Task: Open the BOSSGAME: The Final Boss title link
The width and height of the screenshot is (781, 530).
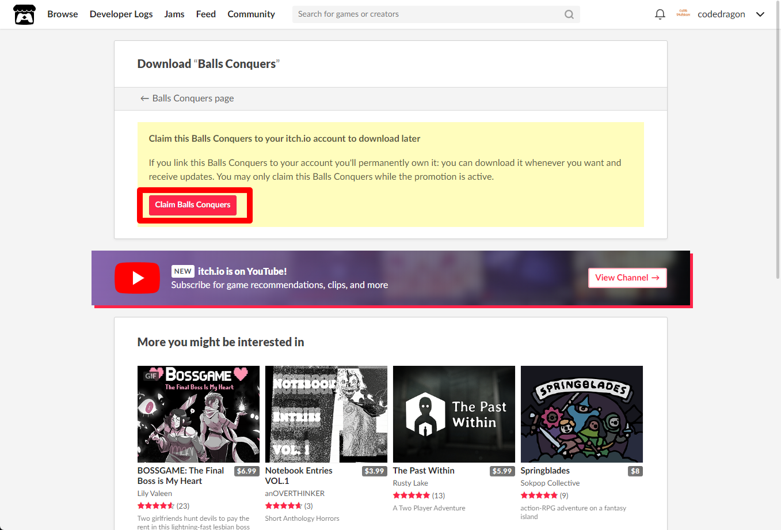Action: click(181, 476)
